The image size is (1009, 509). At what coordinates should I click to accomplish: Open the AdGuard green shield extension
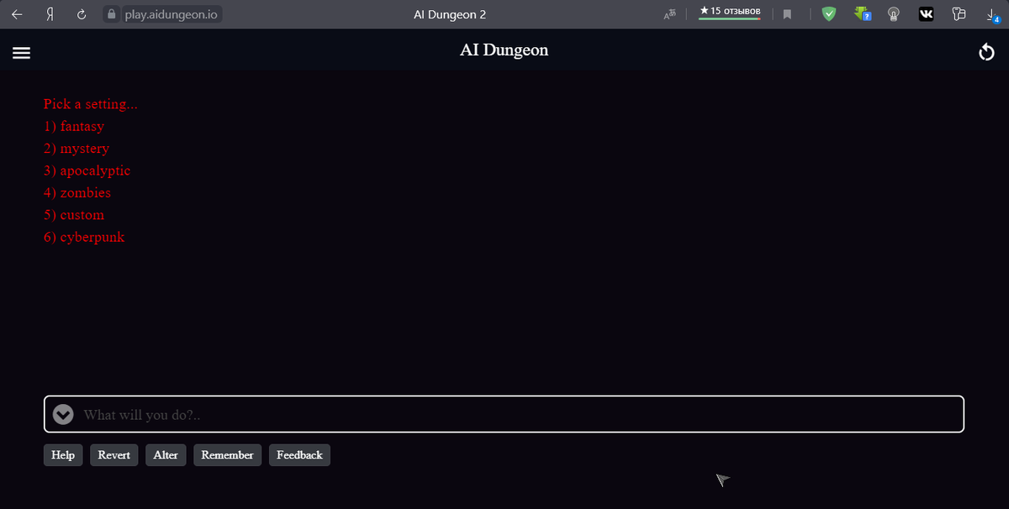829,14
